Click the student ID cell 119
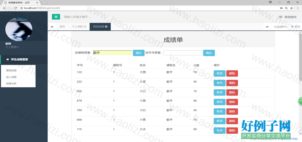Screen dimensions: 302x142 [79, 129]
